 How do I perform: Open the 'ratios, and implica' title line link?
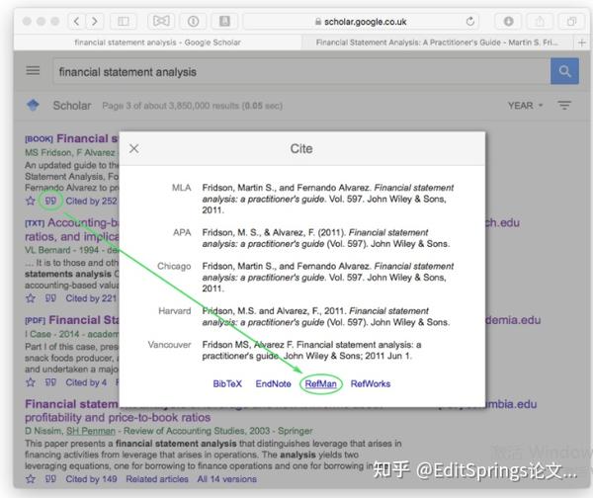[72, 237]
